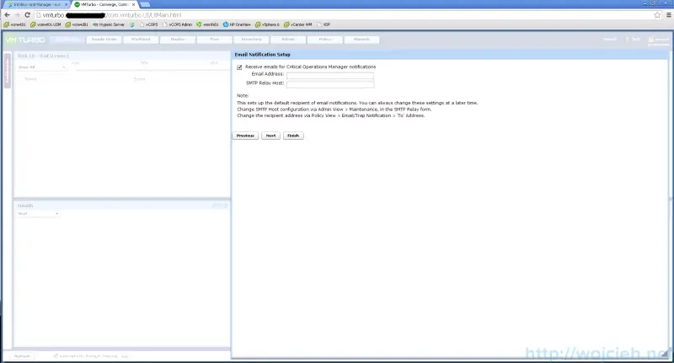Uncheck Receive emails for Critical notifications
The height and width of the screenshot is (363, 674).
point(239,67)
